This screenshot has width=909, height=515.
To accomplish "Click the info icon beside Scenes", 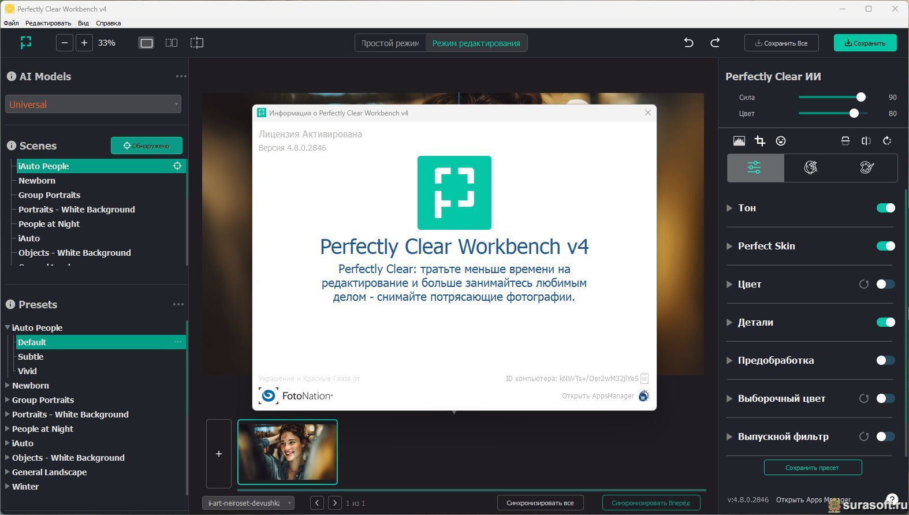I will 11,145.
